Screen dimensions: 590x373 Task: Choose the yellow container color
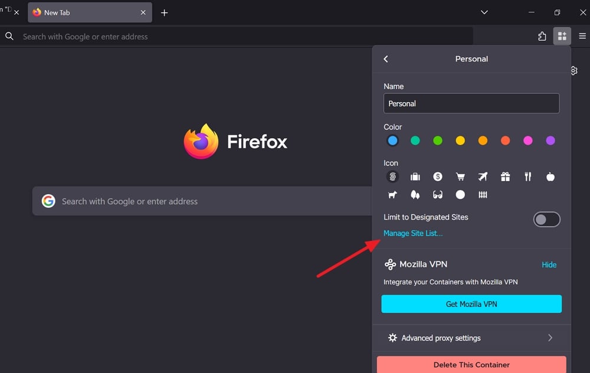460,140
